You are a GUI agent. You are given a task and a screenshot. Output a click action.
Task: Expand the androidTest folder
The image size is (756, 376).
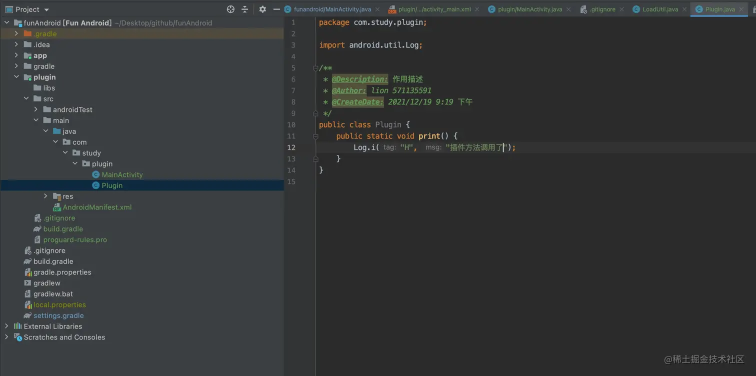[x=36, y=109]
